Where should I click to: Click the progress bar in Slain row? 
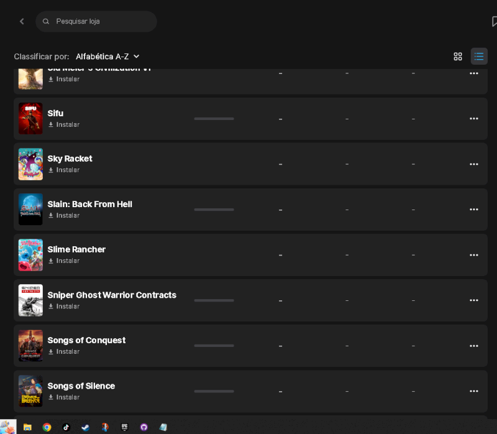(214, 210)
